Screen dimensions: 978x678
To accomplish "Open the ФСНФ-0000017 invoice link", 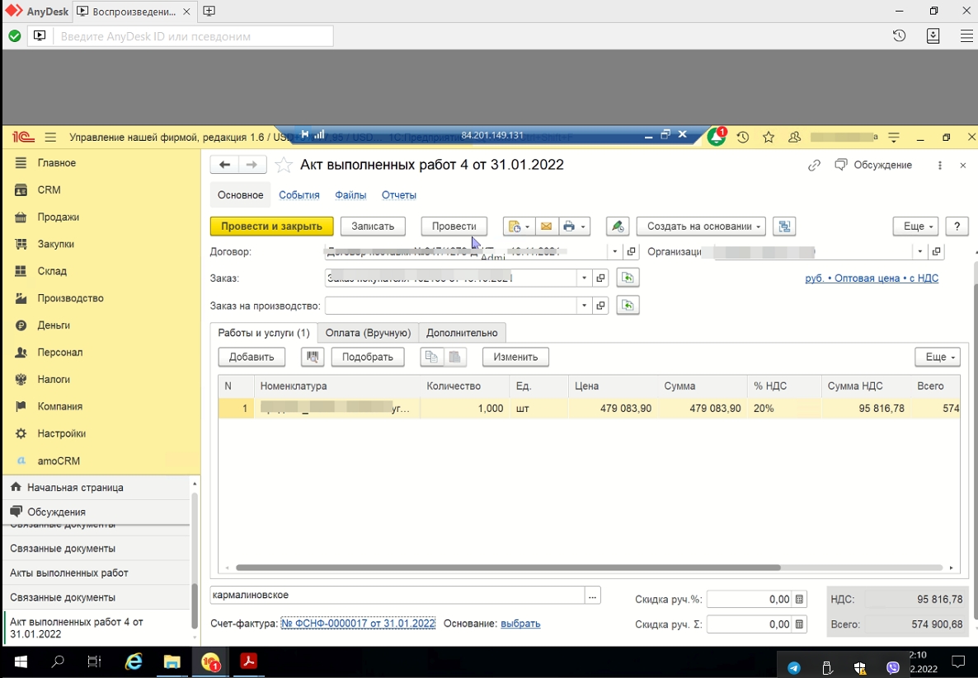I will click(x=358, y=624).
